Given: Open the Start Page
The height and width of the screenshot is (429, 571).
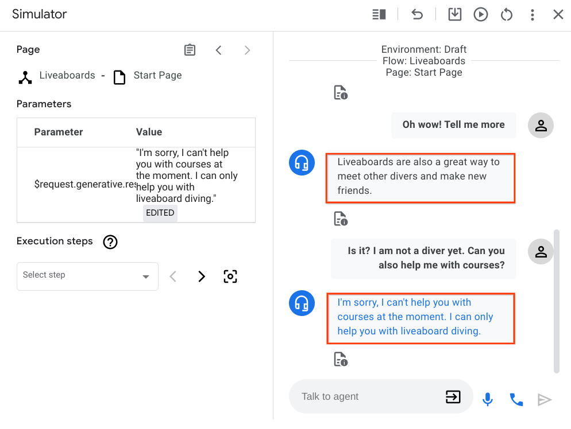Looking at the screenshot, I should (157, 75).
